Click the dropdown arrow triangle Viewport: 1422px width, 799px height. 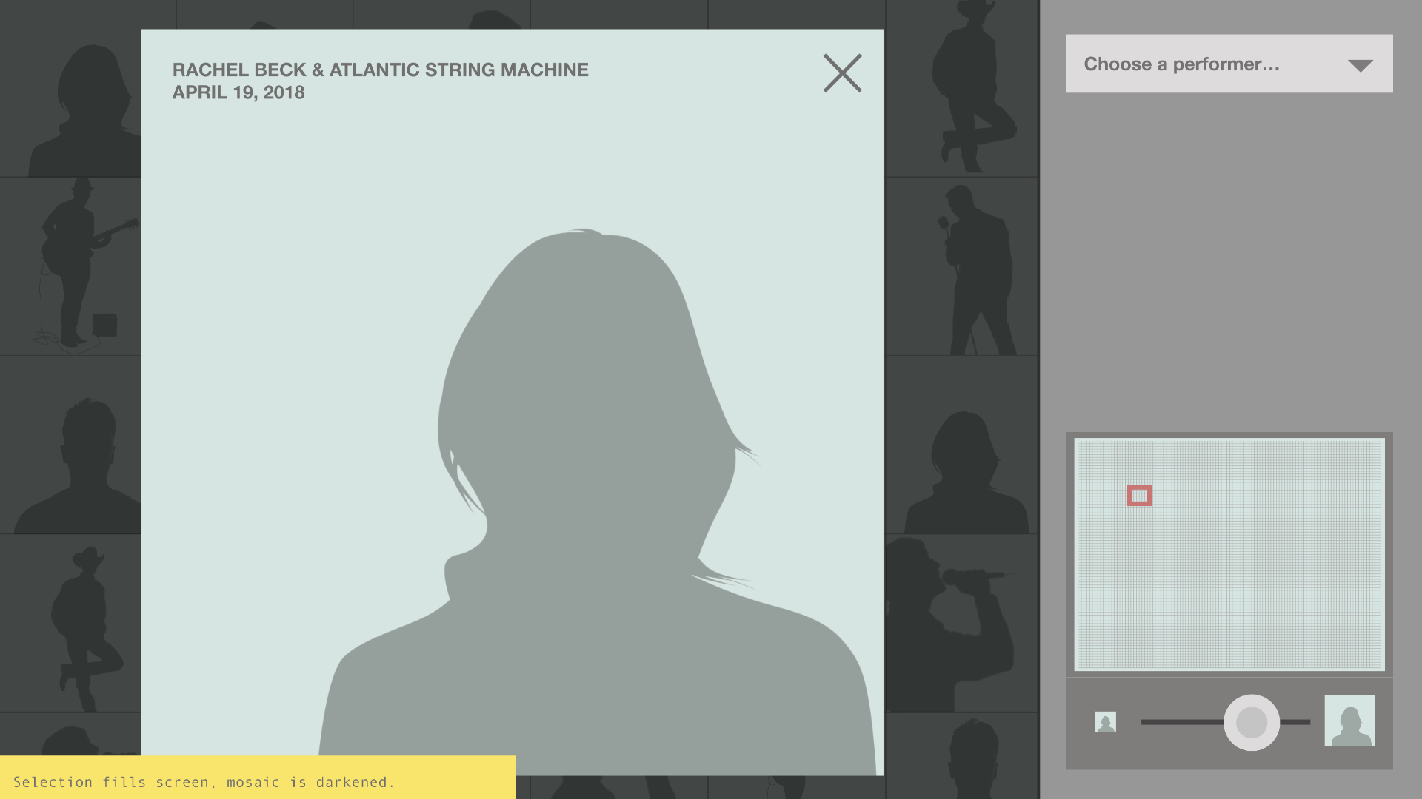click(x=1360, y=66)
